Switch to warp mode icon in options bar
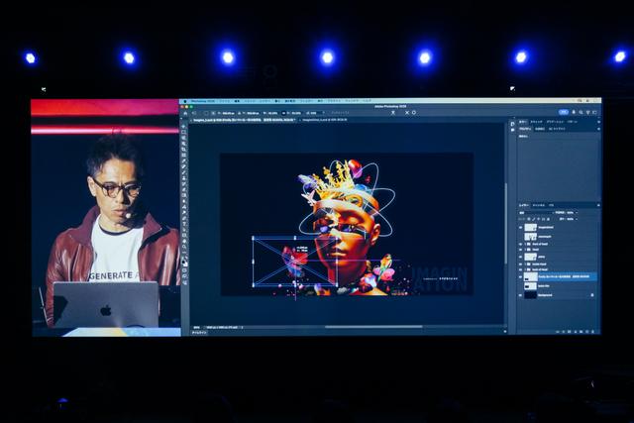The image size is (634, 423). tap(392, 113)
